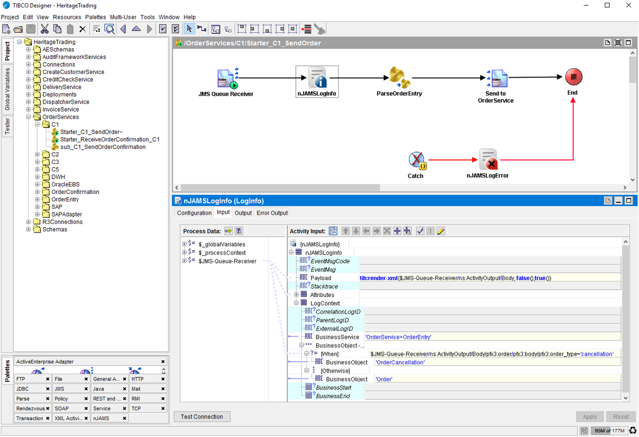639x437 pixels.
Task: Click the red-lines layout toolbar icon
Action: click(307, 29)
